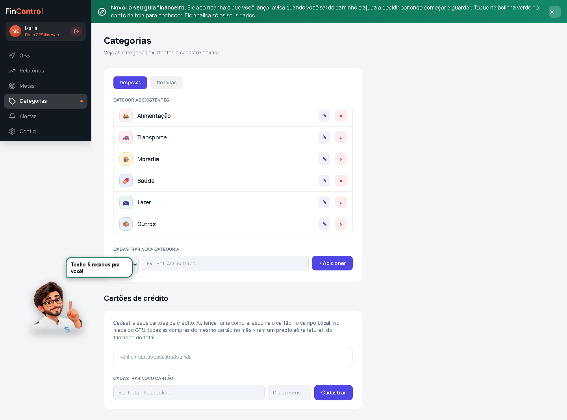
Task: Click the Outros box emoji icon
Action: [126, 224]
